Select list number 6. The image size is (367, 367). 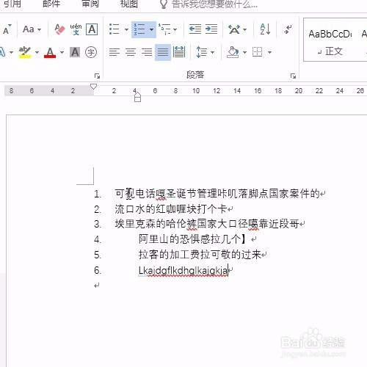(x=98, y=270)
